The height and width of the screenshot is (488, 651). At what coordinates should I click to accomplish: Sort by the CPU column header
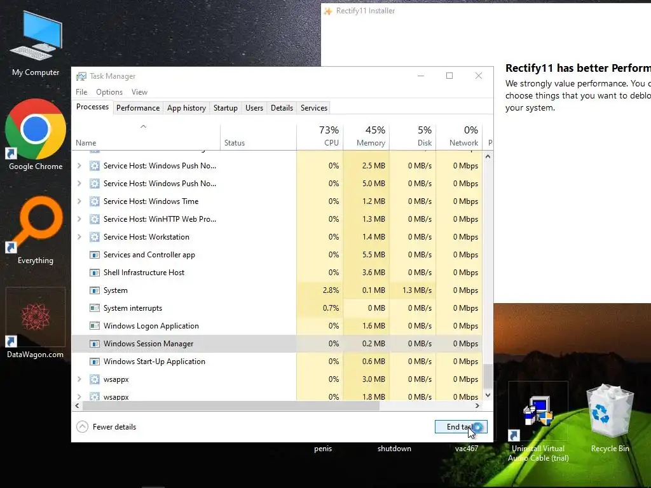click(320, 137)
